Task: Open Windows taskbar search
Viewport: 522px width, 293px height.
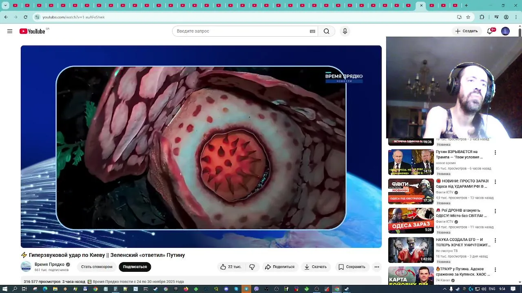Action: tap(15, 289)
